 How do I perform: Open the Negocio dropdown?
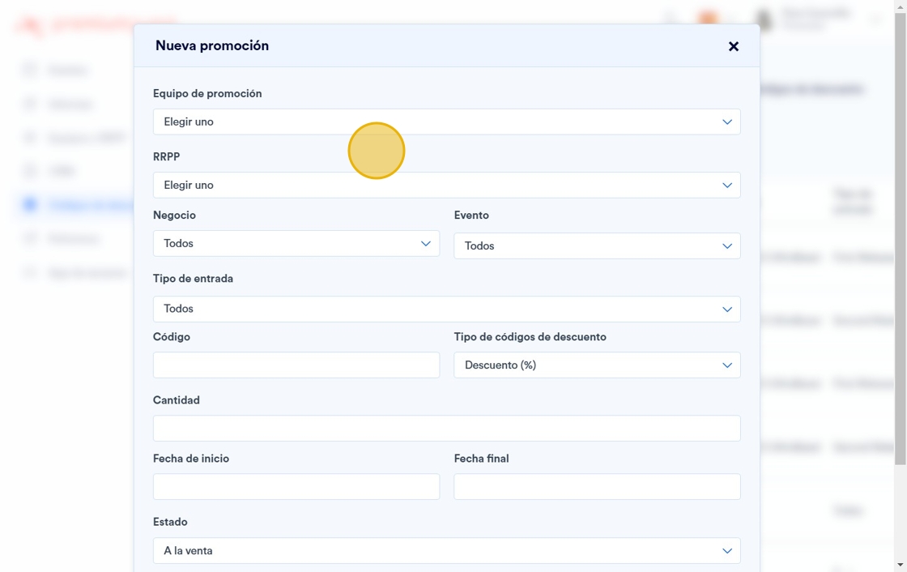pyautogui.click(x=296, y=243)
